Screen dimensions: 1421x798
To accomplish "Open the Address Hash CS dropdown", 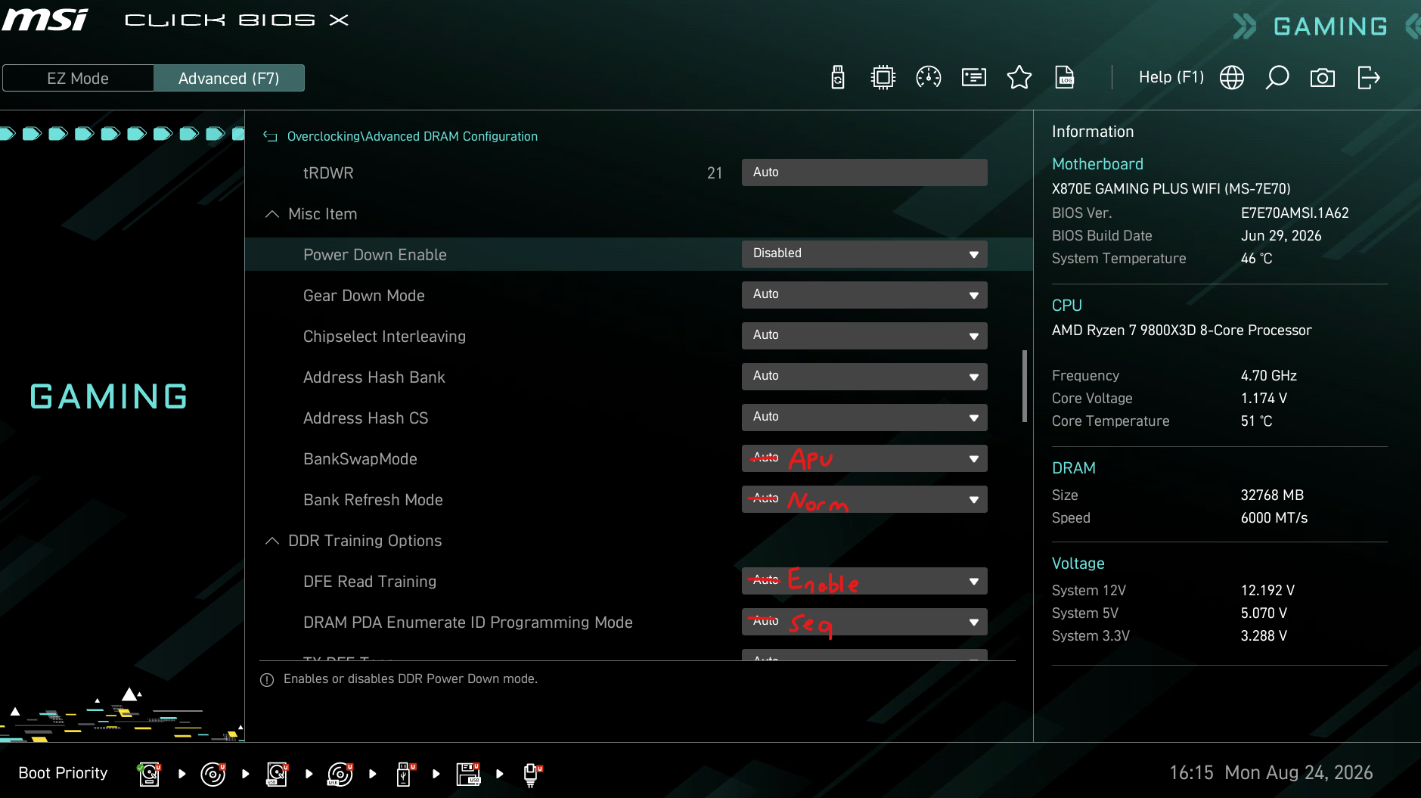I will (864, 418).
